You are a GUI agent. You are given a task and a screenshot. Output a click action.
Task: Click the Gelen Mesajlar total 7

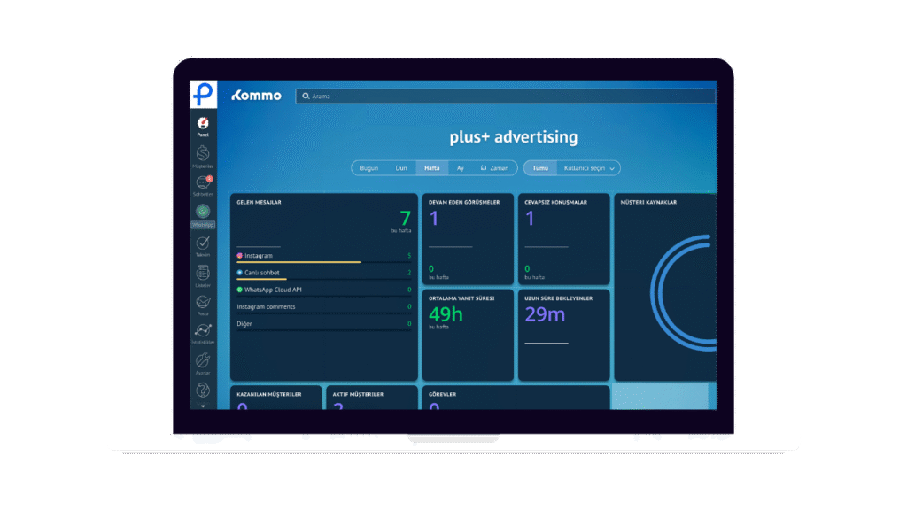(405, 218)
